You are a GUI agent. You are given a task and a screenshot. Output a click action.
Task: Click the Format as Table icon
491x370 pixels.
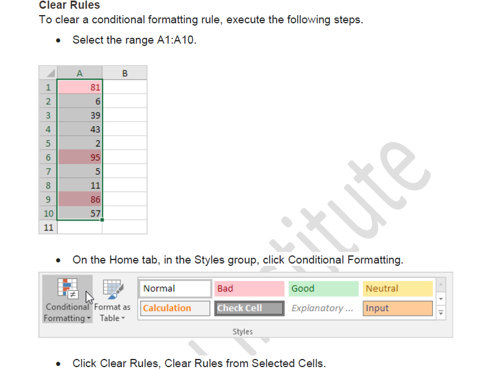[x=113, y=289]
